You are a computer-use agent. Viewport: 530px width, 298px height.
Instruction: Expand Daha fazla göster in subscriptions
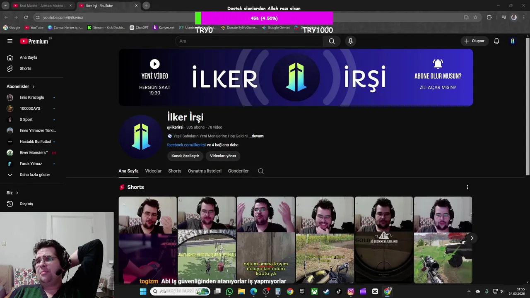(35, 175)
